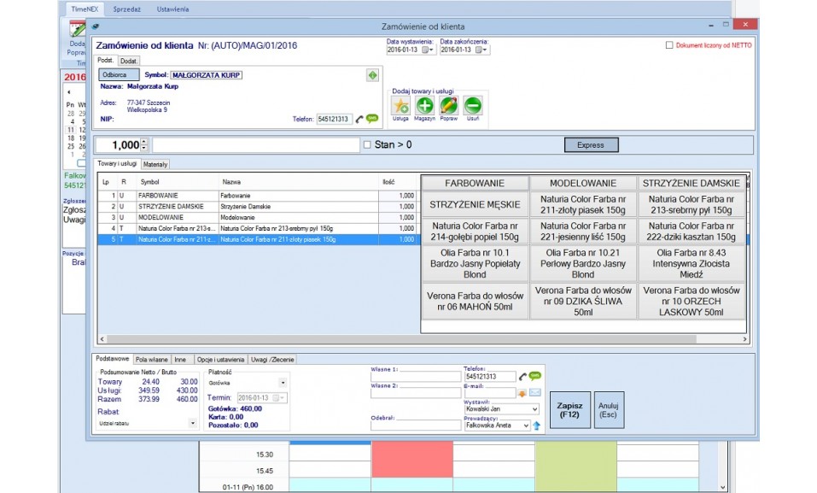Click green diamond icon next to customer symbol
This screenshot has width=817, height=493.
coord(371,75)
